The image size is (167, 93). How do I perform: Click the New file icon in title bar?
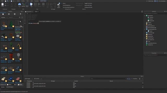(x=5, y=1)
